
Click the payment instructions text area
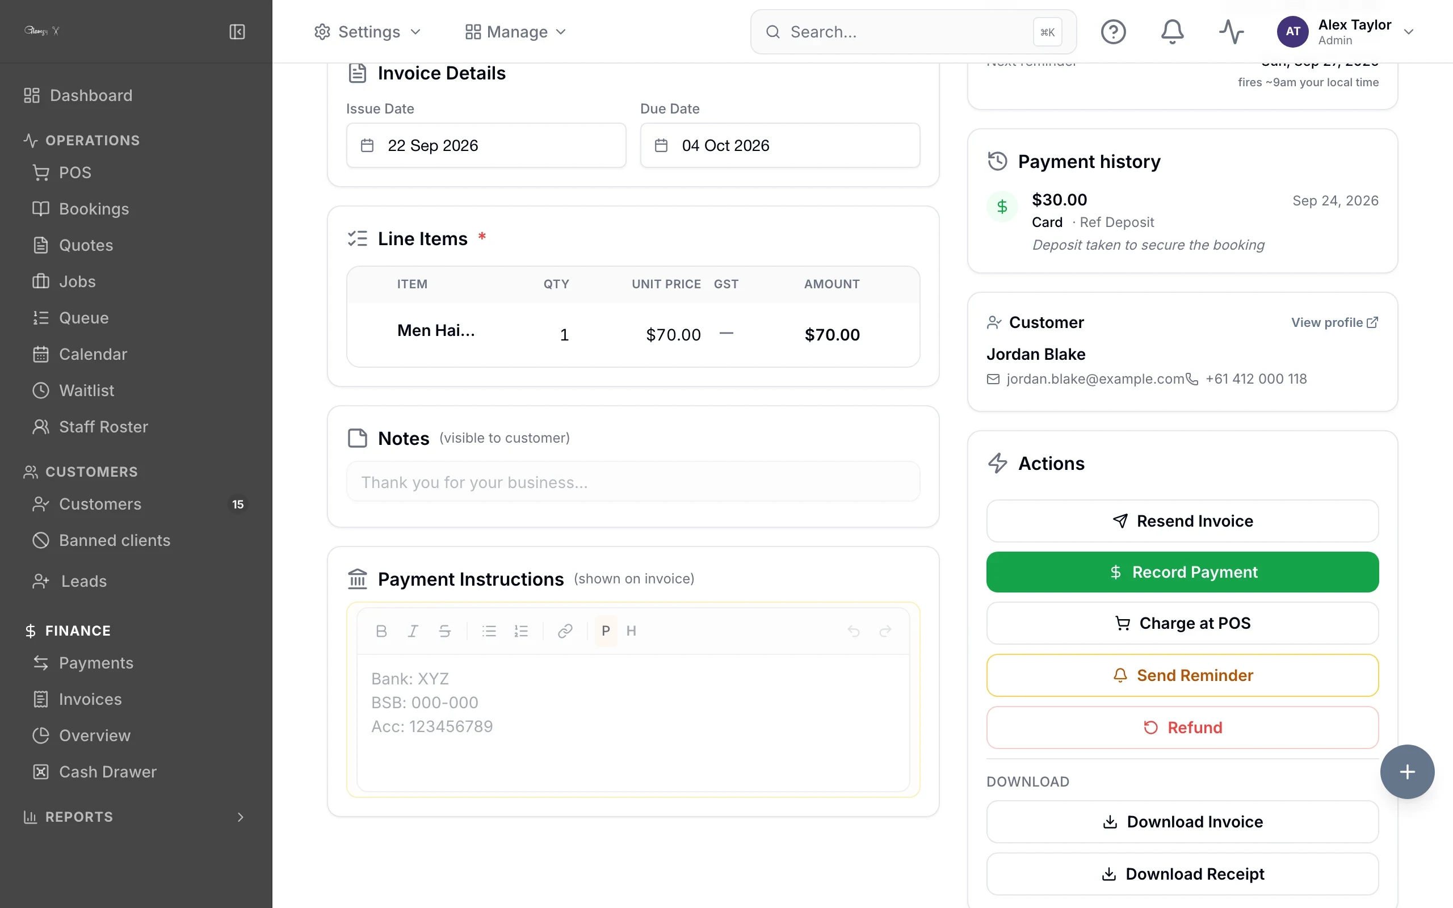click(x=633, y=722)
